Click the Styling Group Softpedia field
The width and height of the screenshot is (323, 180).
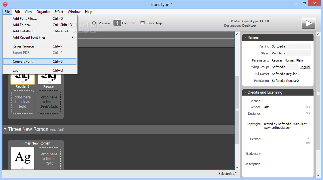point(284,67)
